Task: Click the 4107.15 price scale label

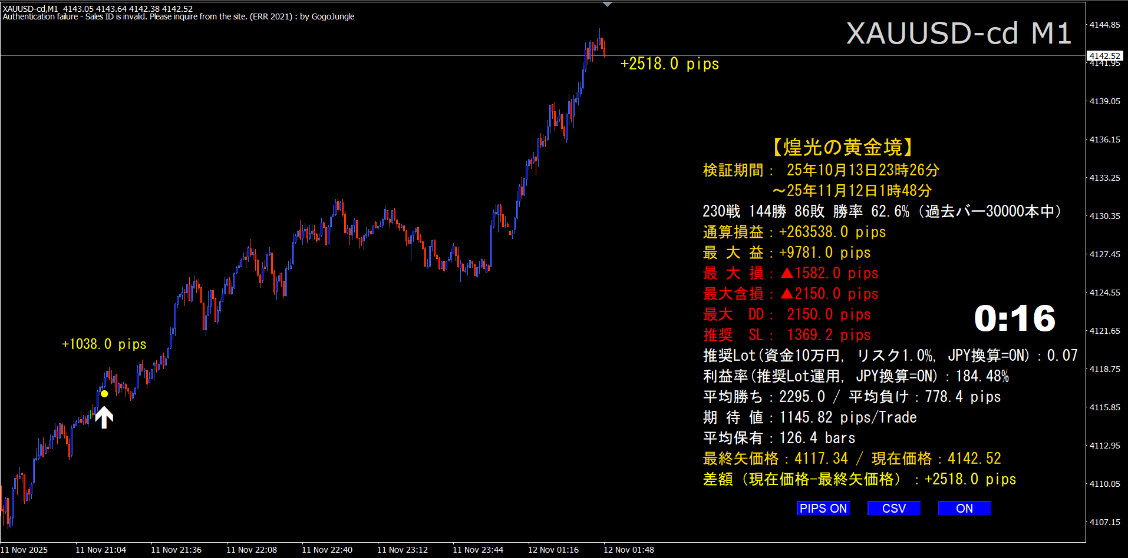Action: click(1104, 522)
